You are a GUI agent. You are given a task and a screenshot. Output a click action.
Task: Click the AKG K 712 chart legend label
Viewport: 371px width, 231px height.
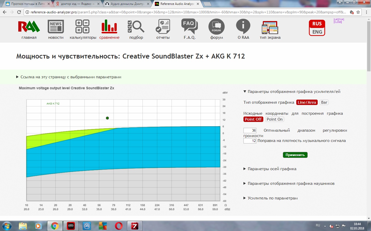pyautogui.click(x=53, y=104)
